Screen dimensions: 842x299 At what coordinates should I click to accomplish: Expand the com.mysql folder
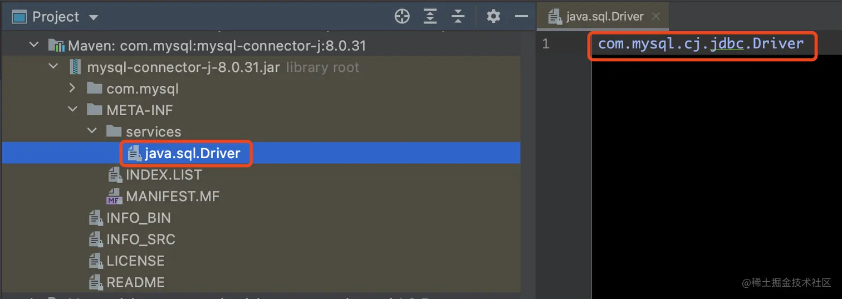click(x=72, y=89)
